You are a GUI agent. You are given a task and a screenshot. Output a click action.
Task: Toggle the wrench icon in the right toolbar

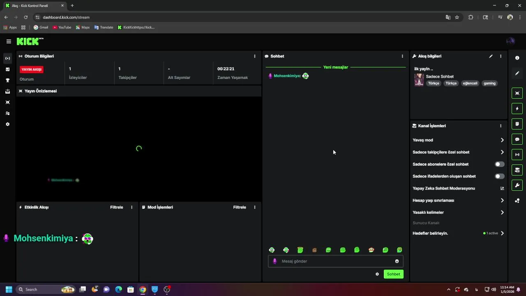click(x=517, y=185)
